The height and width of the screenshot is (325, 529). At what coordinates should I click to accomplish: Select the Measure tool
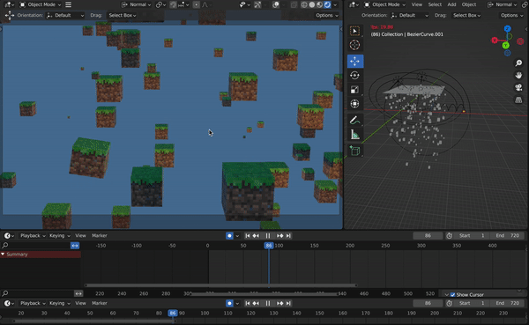tap(354, 134)
